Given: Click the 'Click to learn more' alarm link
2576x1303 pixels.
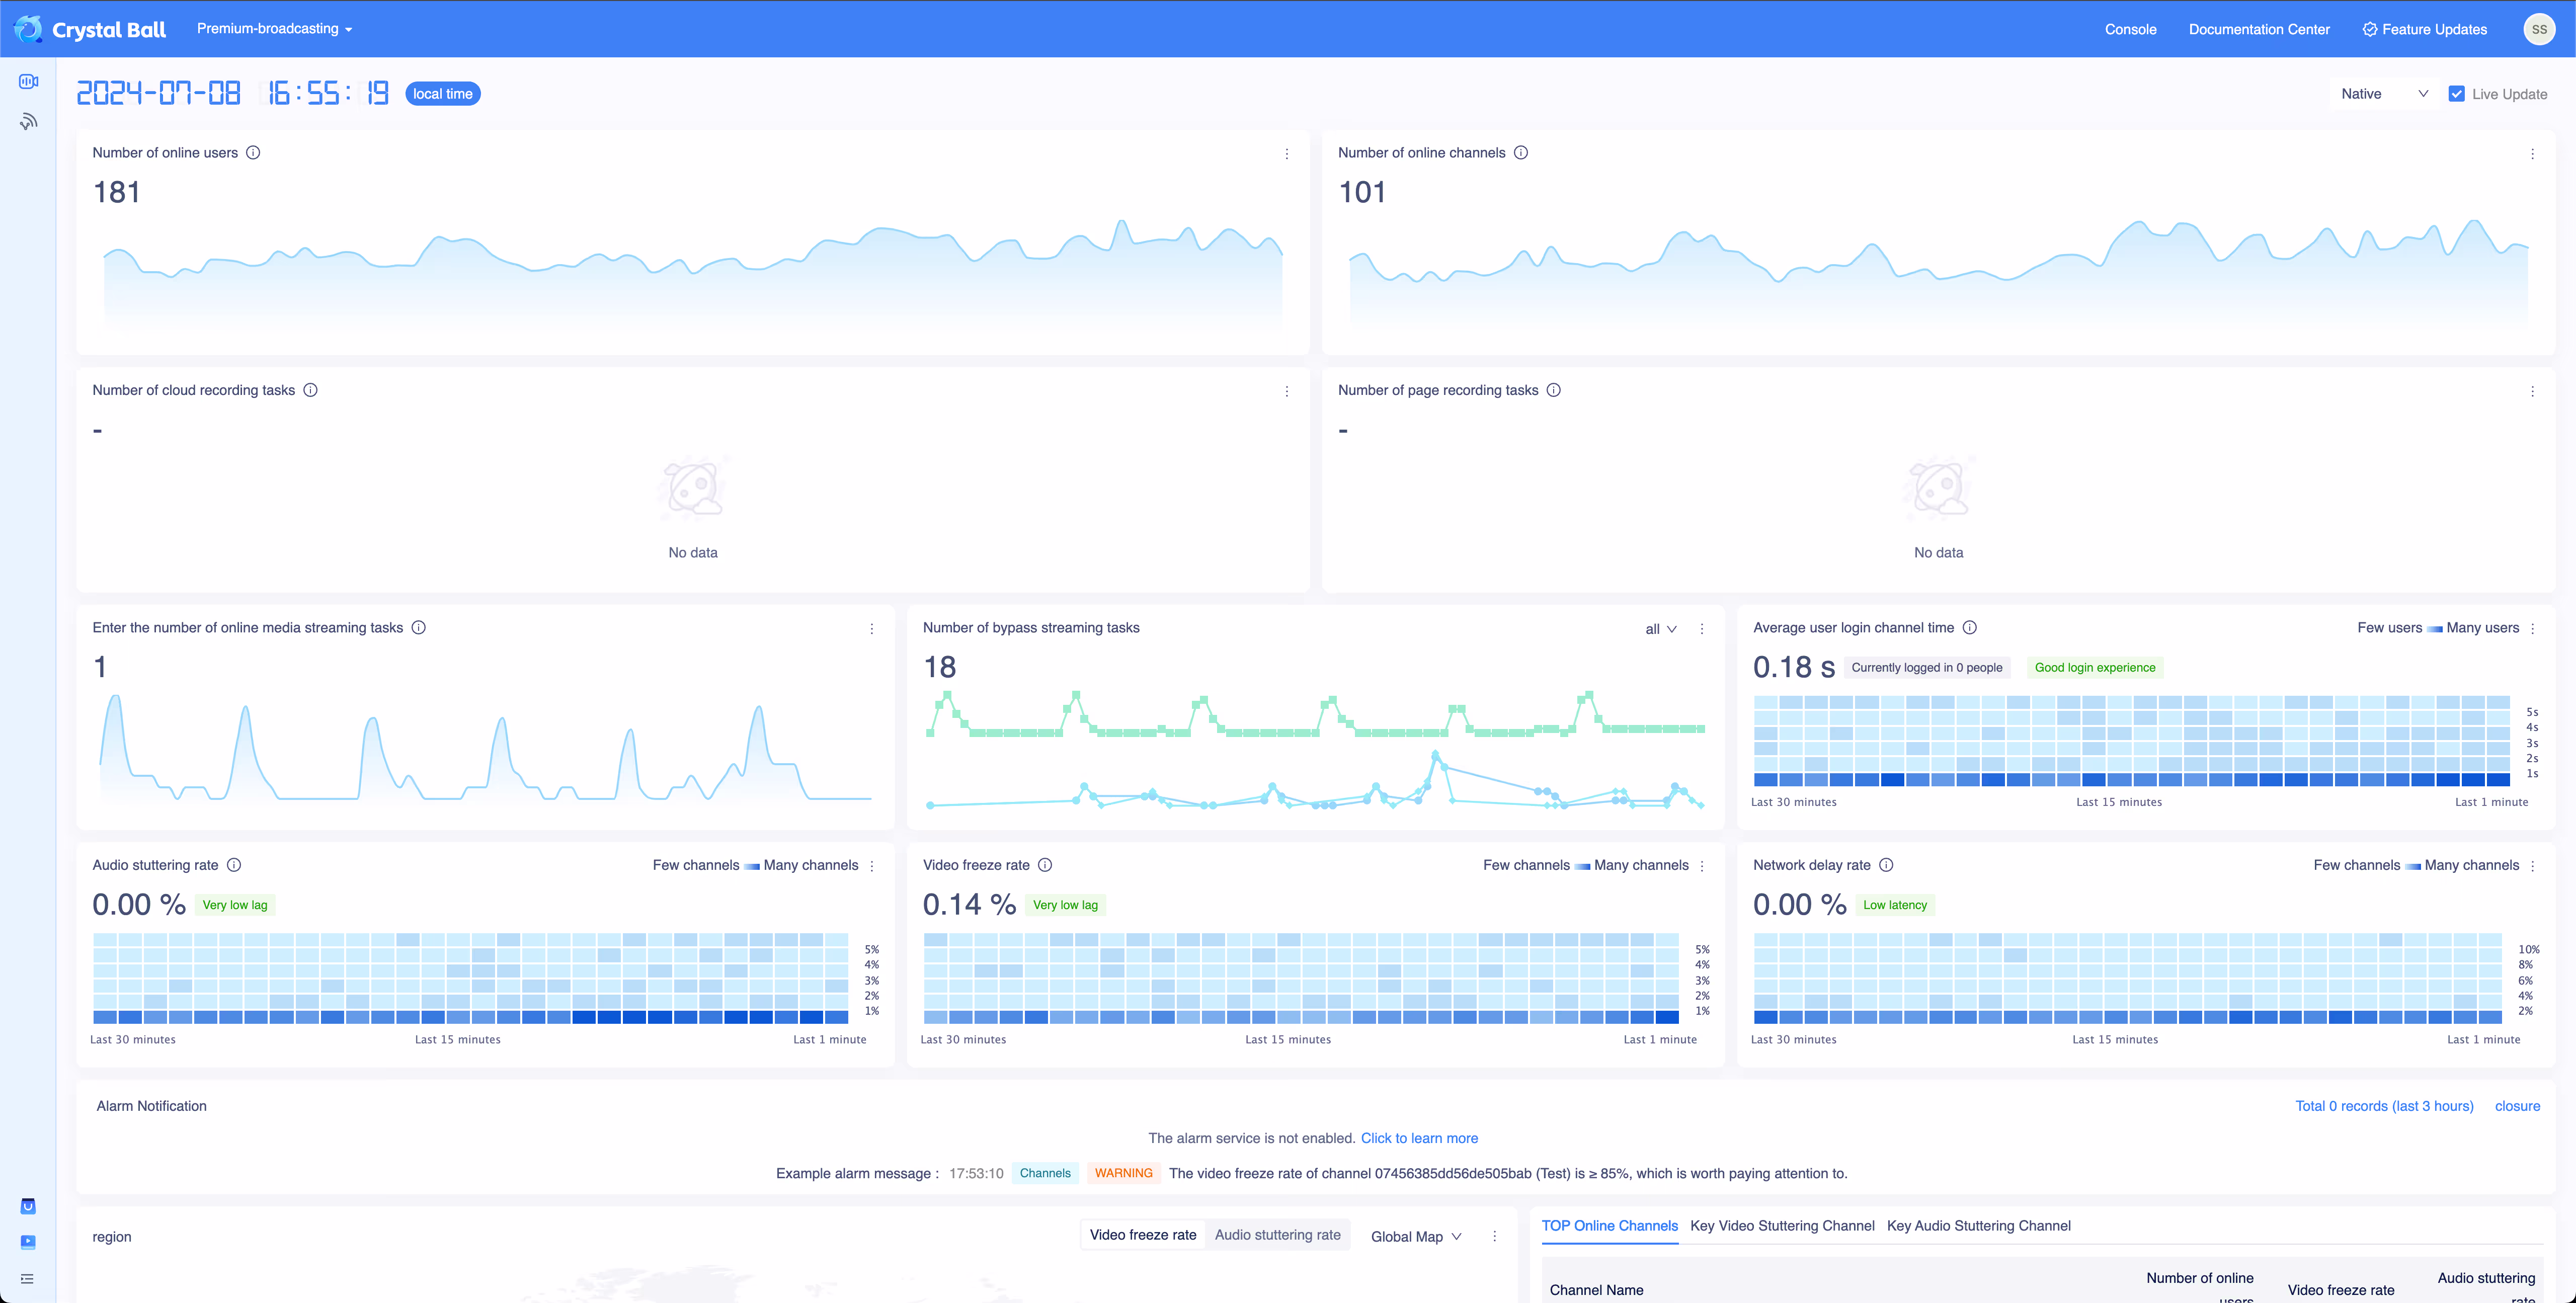Looking at the screenshot, I should 1419,1138.
